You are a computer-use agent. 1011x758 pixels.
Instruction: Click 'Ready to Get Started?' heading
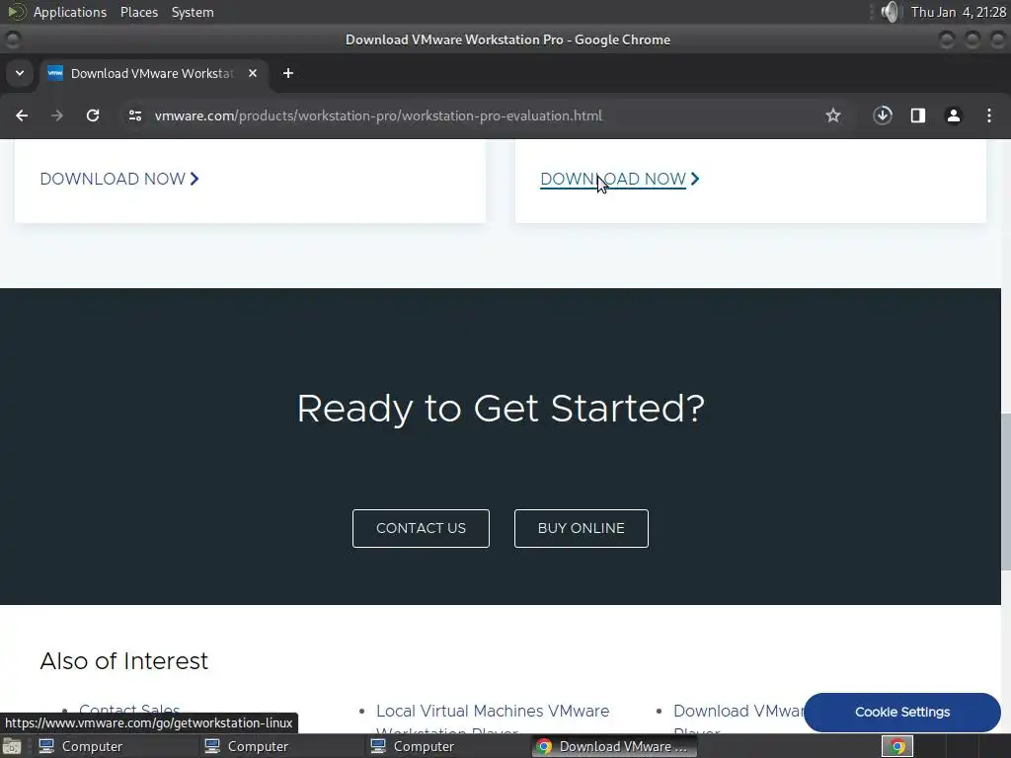coord(501,409)
